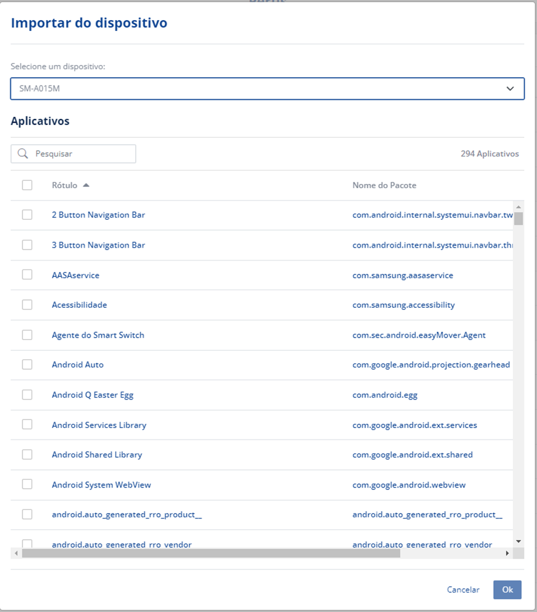Click the vertical scrollbar thumb

(x=518, y=219)
